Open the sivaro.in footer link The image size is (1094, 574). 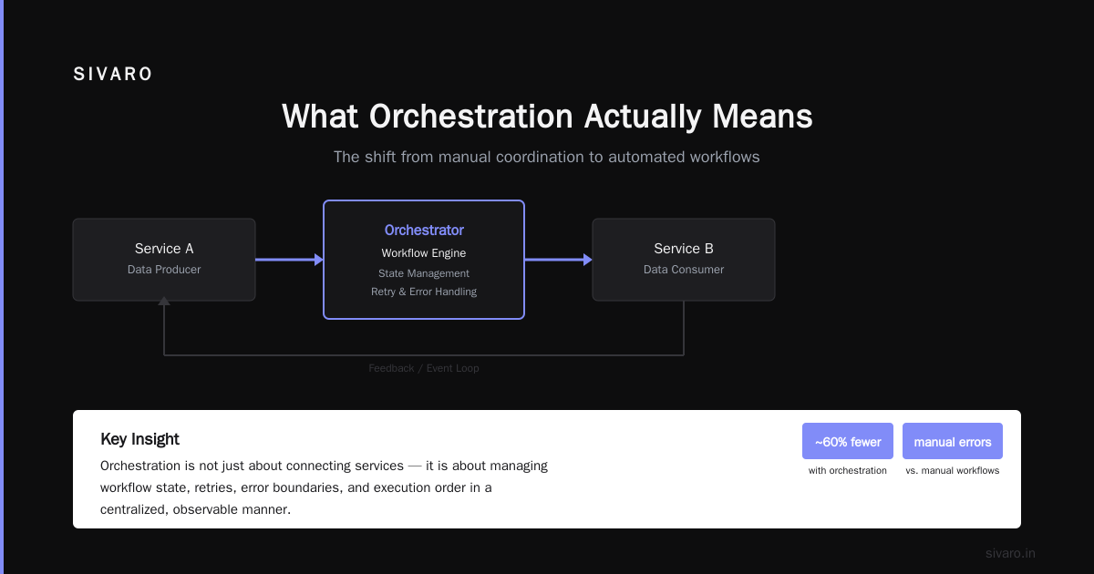tap(1010, 553)
